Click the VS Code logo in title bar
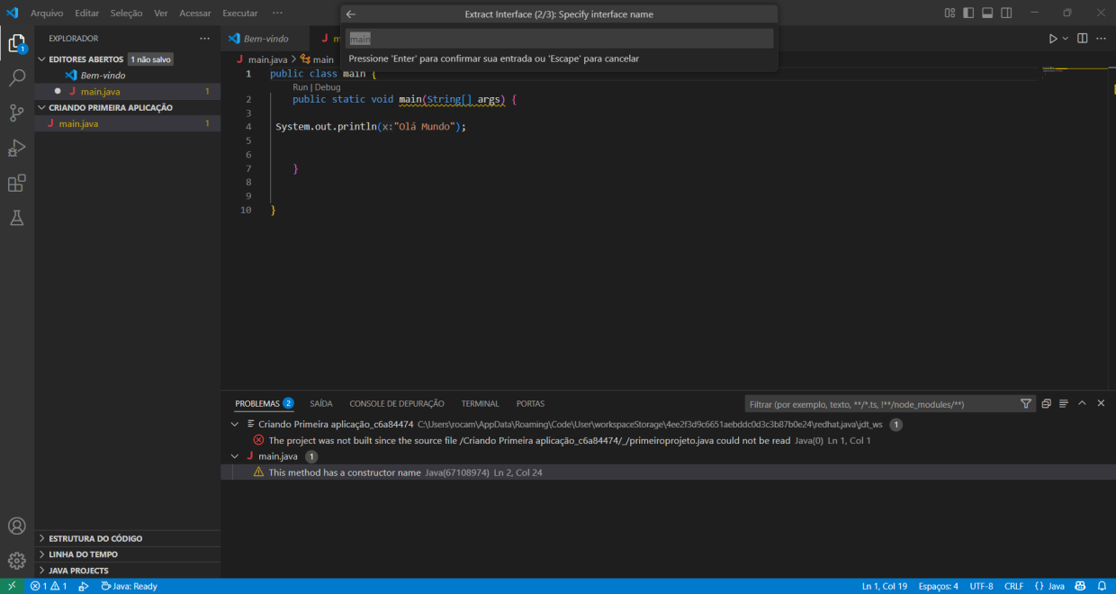Screen dimensions: 1116x594 point(13,13)
